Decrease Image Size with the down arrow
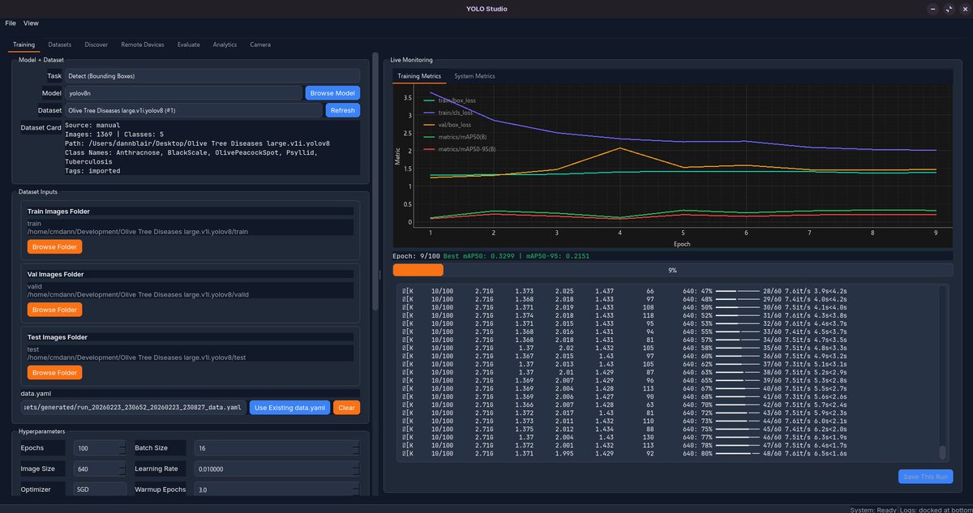Viewport: 973px width, 513px height. (x=122, y=472)
